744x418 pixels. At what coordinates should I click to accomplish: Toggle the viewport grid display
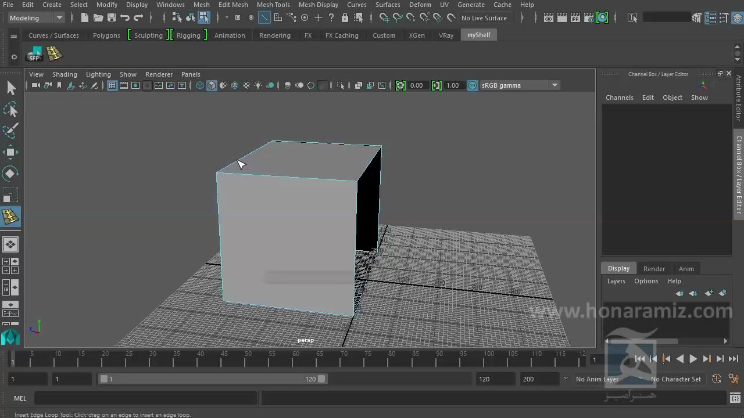point(112,85)
